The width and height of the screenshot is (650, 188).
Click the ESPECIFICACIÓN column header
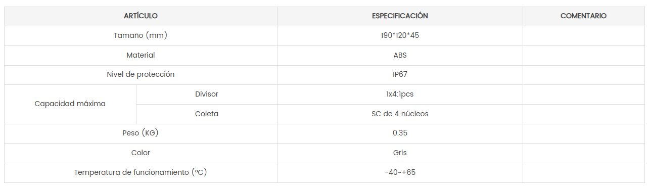click(400, 16)
